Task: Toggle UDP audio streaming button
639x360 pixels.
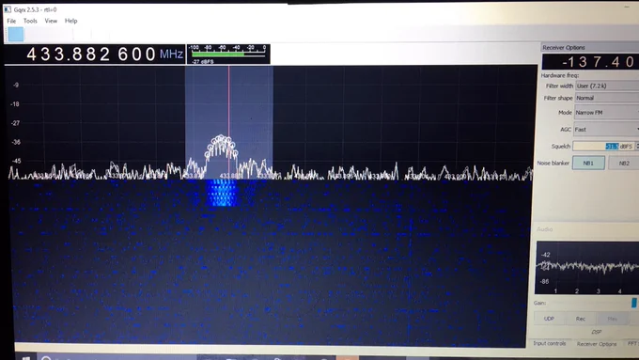Action: click(x=549, y=319)
